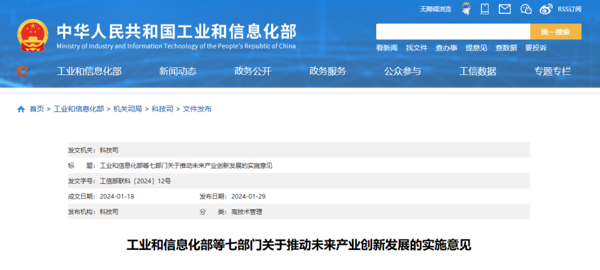Click the 中华人民共和国工业和信息化部 site title
The image size is (600, 270).
(x=177, y=32)
